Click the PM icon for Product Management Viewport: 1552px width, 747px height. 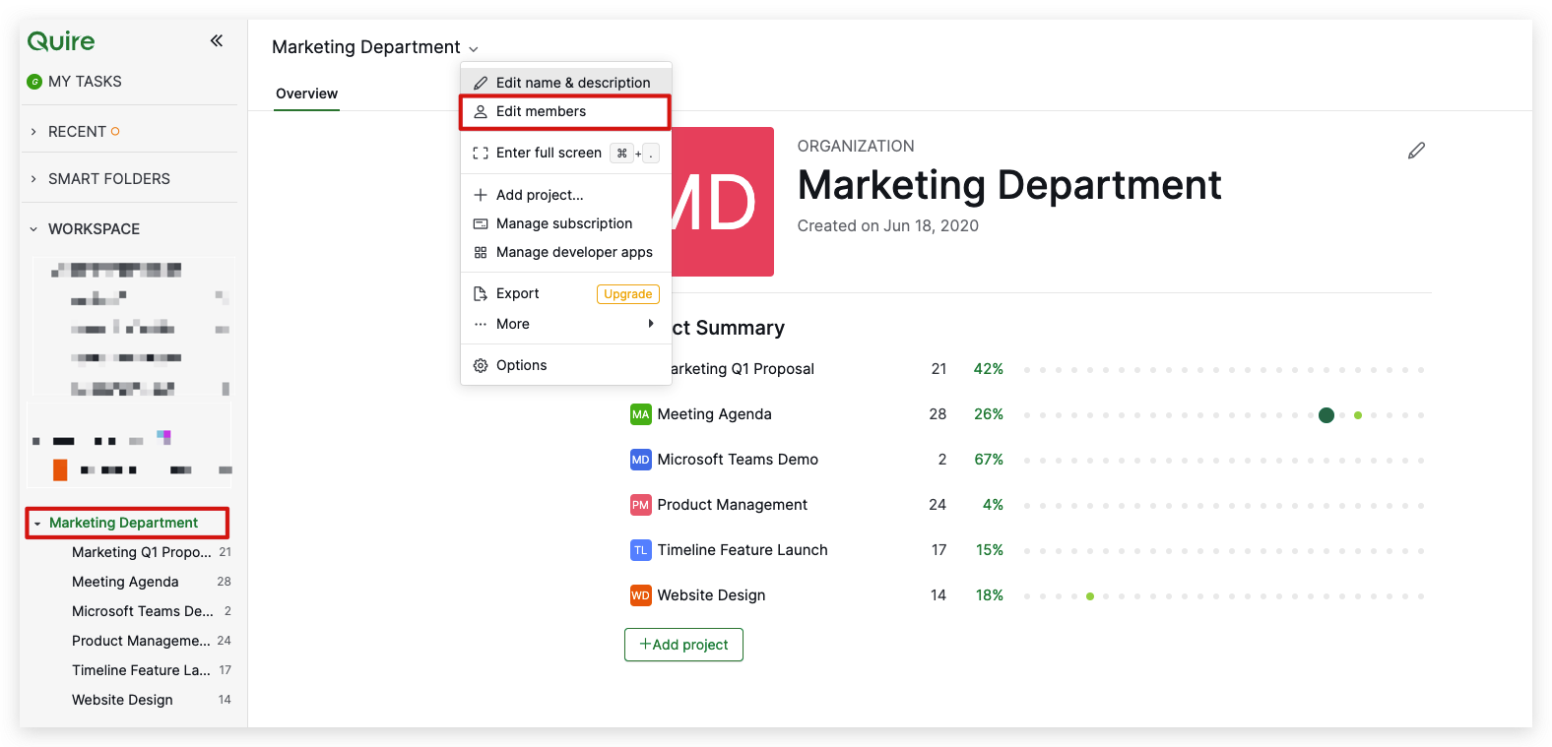[640, 505]
